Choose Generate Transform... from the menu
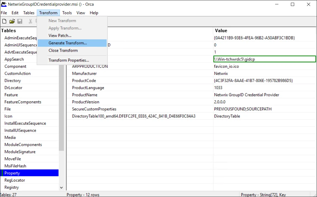Viewport: 317px width, 197px height. click(72, 43)
